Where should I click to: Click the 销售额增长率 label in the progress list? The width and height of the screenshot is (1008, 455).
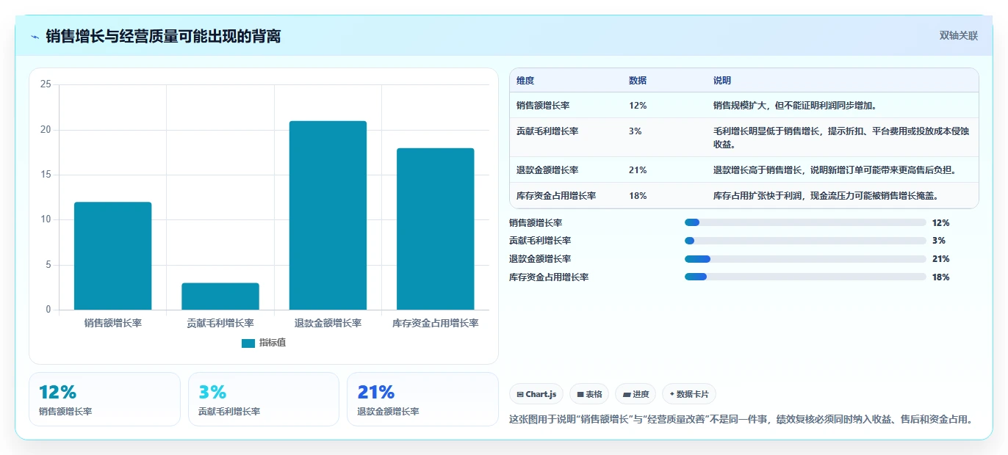[x=536, y=222]
